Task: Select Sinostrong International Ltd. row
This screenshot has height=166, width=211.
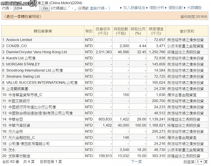Action: [105, 70]
